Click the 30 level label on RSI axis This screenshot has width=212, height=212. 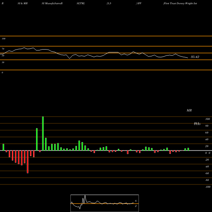tap(3, 62)
